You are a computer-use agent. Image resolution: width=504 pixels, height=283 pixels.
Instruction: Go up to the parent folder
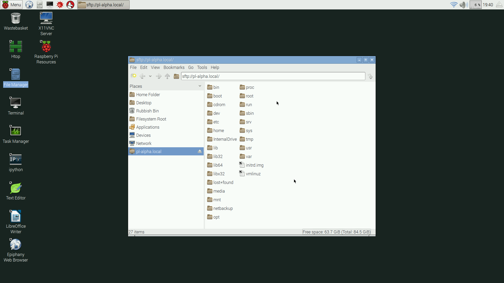pos(167,76)
